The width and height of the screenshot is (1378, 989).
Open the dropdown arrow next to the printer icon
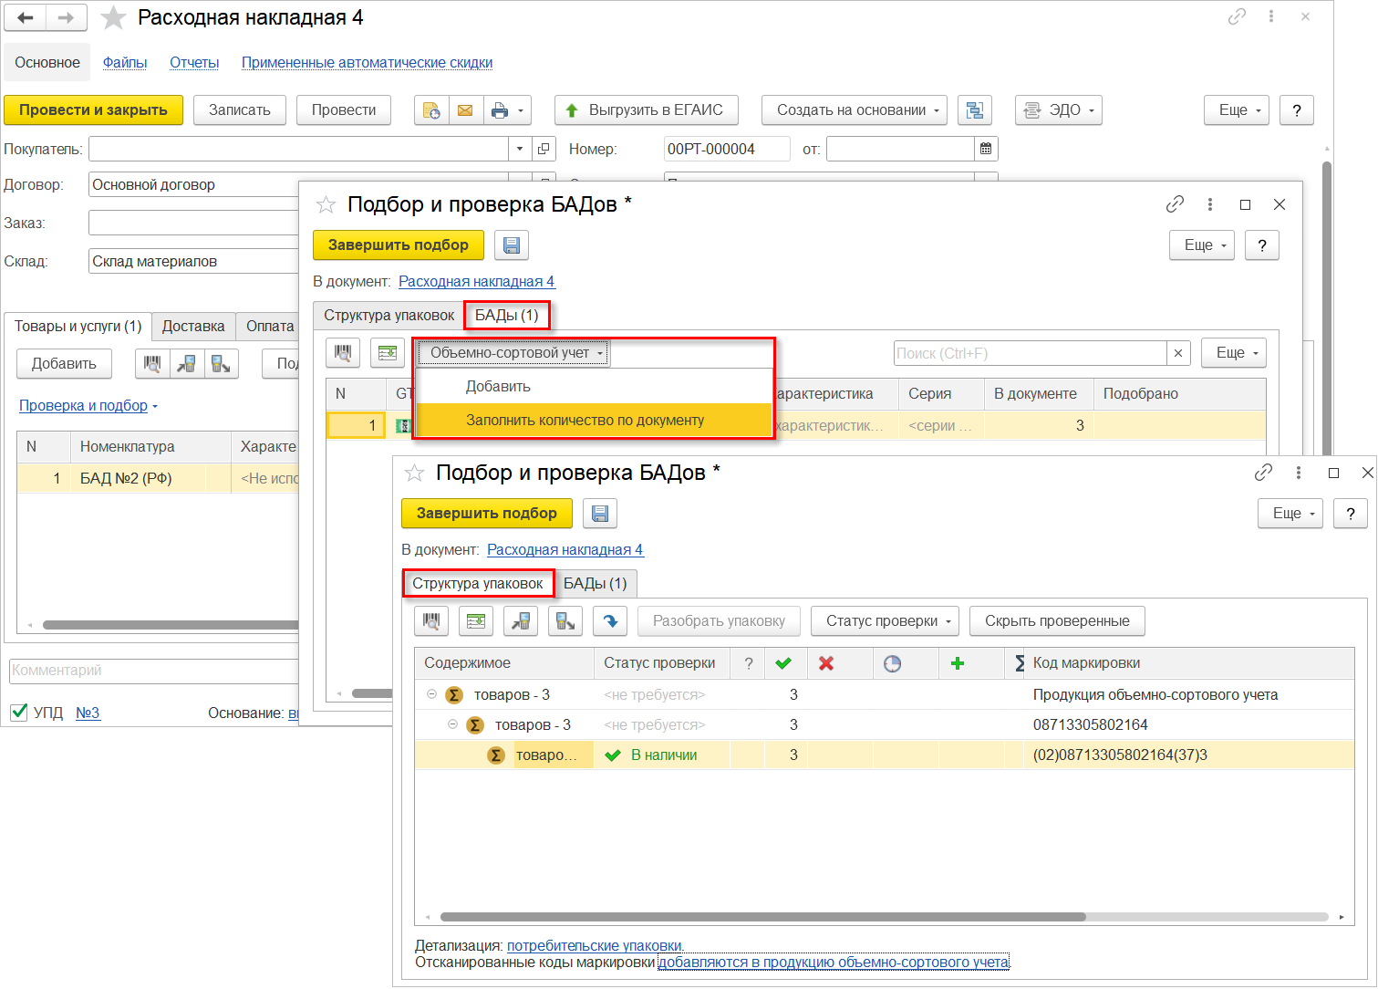pyautogui.click(x=522, y=110)
